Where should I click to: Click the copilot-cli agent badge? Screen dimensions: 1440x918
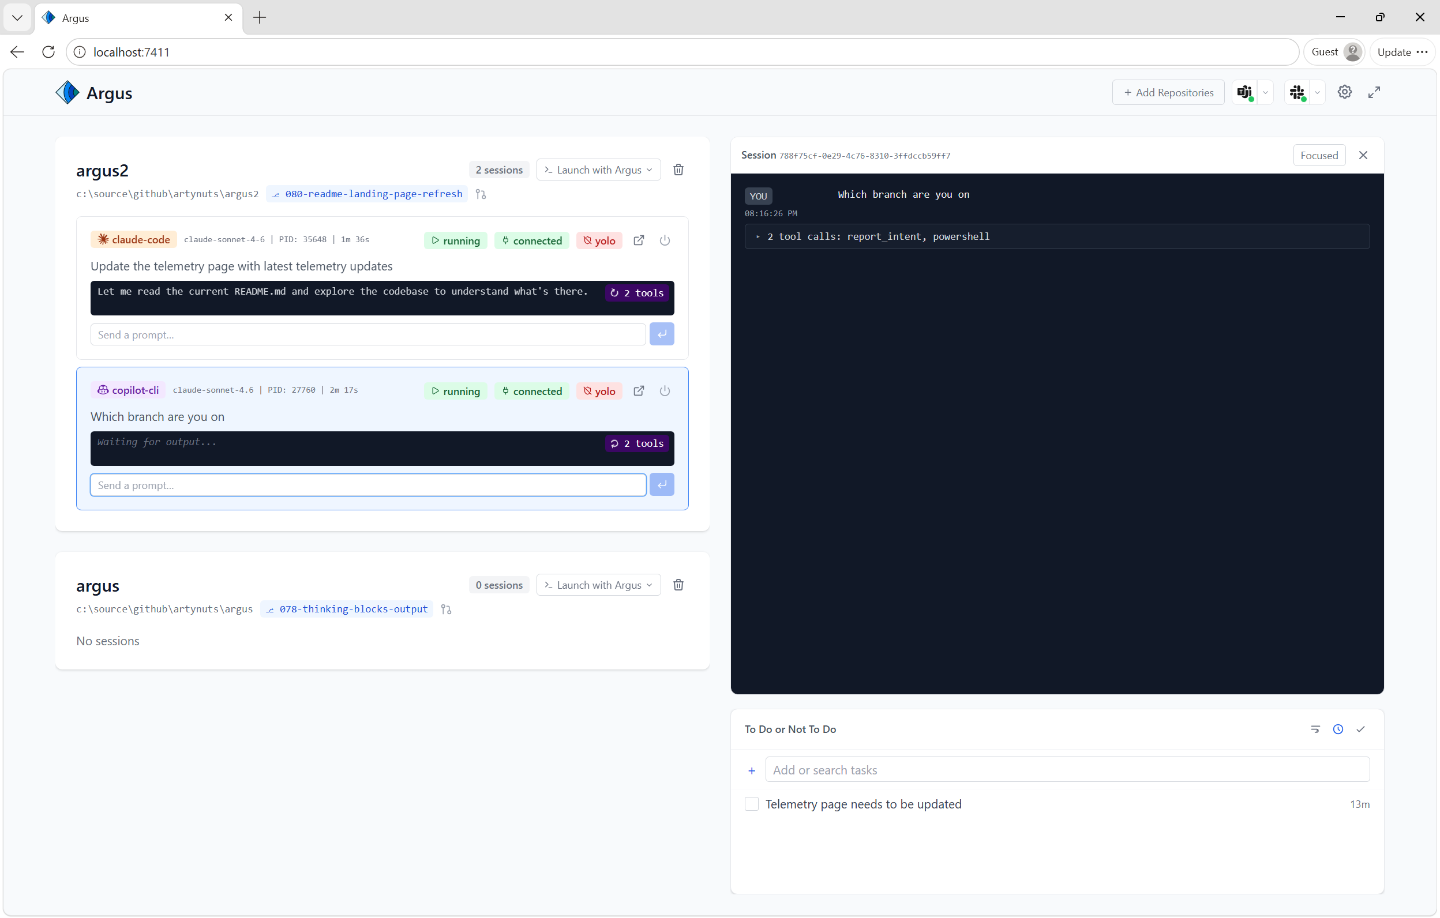128,390
